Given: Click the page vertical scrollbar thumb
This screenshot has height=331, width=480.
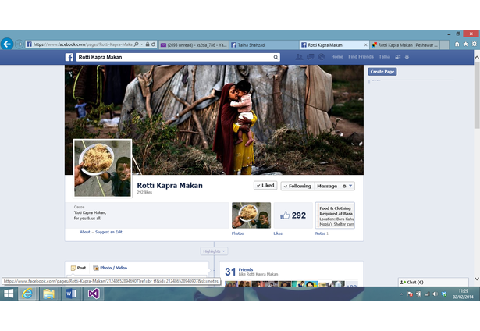Looking at the screenshot, I should [x=477, y=95].
